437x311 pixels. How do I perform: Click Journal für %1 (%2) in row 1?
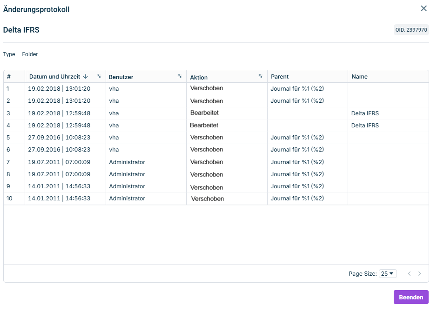point(297,89)
